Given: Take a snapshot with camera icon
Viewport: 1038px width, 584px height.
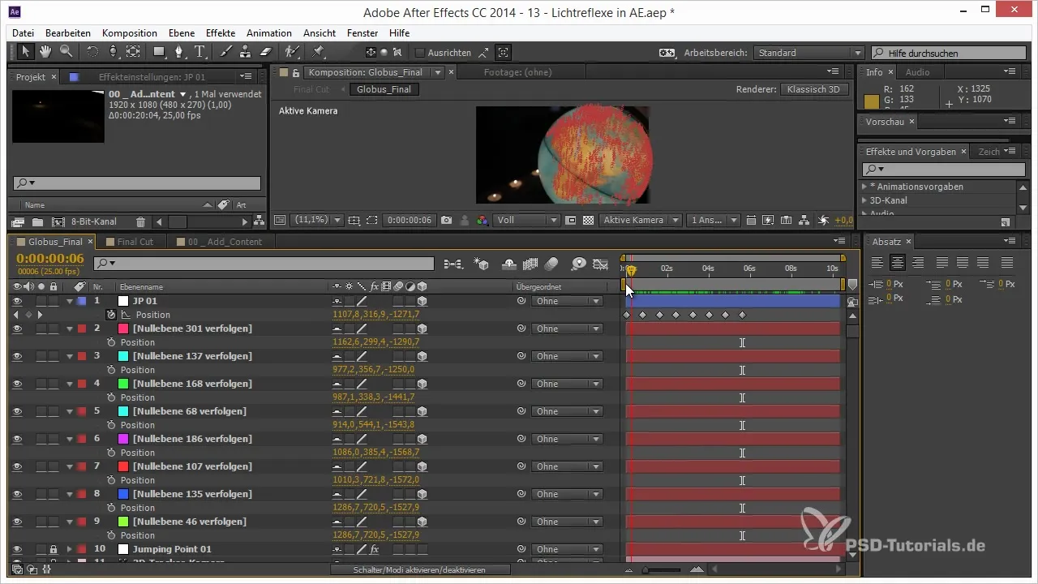Looking at the screenshot, I should [x=448, y=220].
